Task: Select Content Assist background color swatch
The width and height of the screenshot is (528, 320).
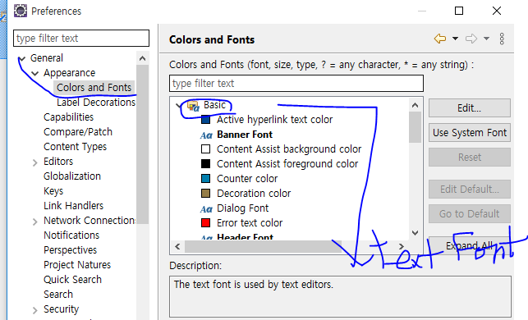Action: 205,149
